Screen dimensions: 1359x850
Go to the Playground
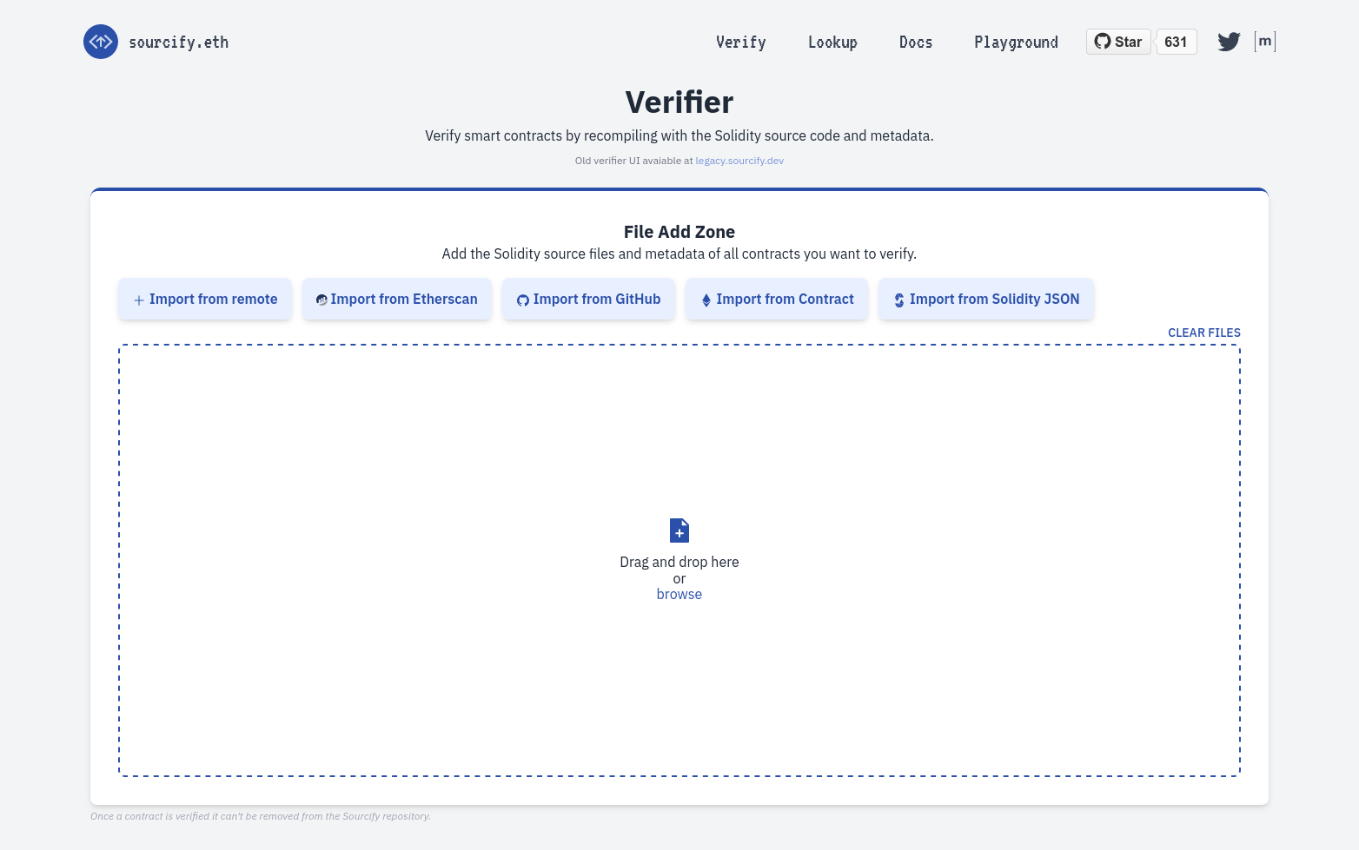[x=1016, y=42]
